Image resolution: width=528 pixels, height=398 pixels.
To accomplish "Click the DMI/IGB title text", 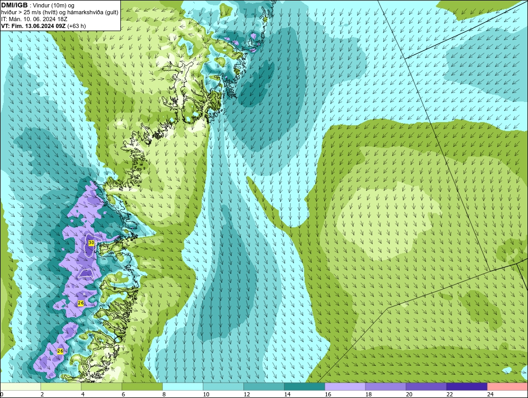I will pos(14,5).
